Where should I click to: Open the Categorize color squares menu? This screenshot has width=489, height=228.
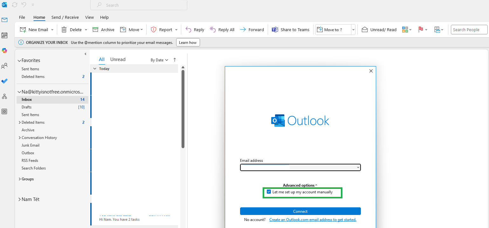tap(407, 30)
